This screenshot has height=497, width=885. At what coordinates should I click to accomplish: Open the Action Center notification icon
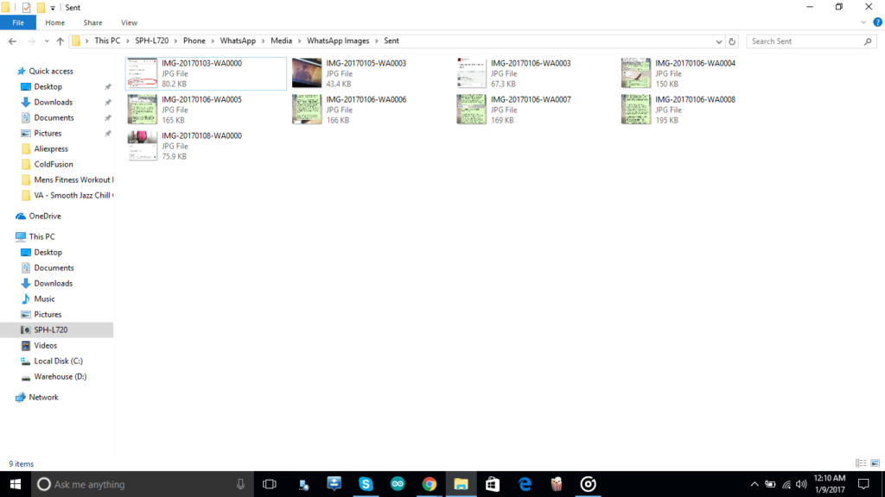click(863, 484)
